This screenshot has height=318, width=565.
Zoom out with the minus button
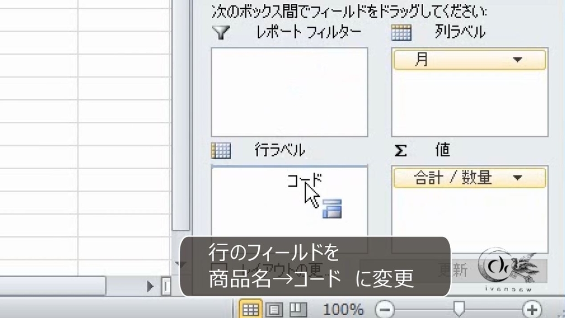pos(385,309)
